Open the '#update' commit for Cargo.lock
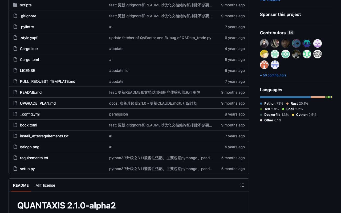 click(x=116, y=49)
